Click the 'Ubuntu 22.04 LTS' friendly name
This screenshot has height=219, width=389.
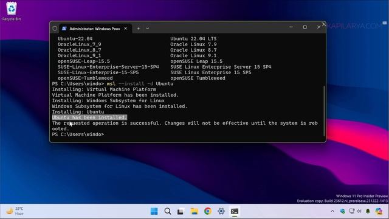click(x=193, y=39)
